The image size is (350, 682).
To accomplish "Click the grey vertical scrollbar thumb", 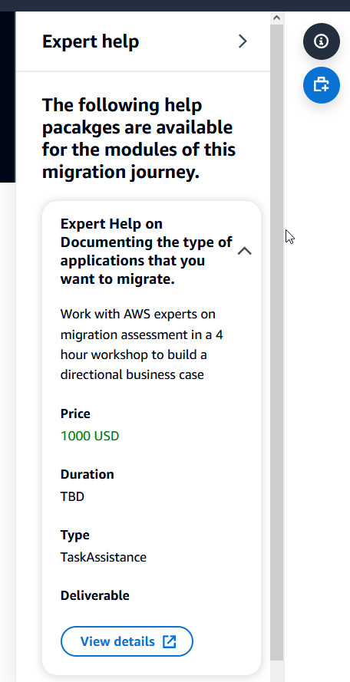I will click(276, 342).
